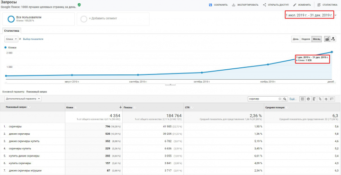
Task: Click the green verified shield icon
Action: pos(79,5)
